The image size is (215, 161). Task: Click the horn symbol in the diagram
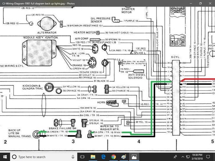tap(112, 103)
